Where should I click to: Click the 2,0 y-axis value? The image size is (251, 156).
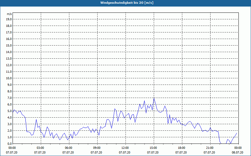click(x=10, y=130)
